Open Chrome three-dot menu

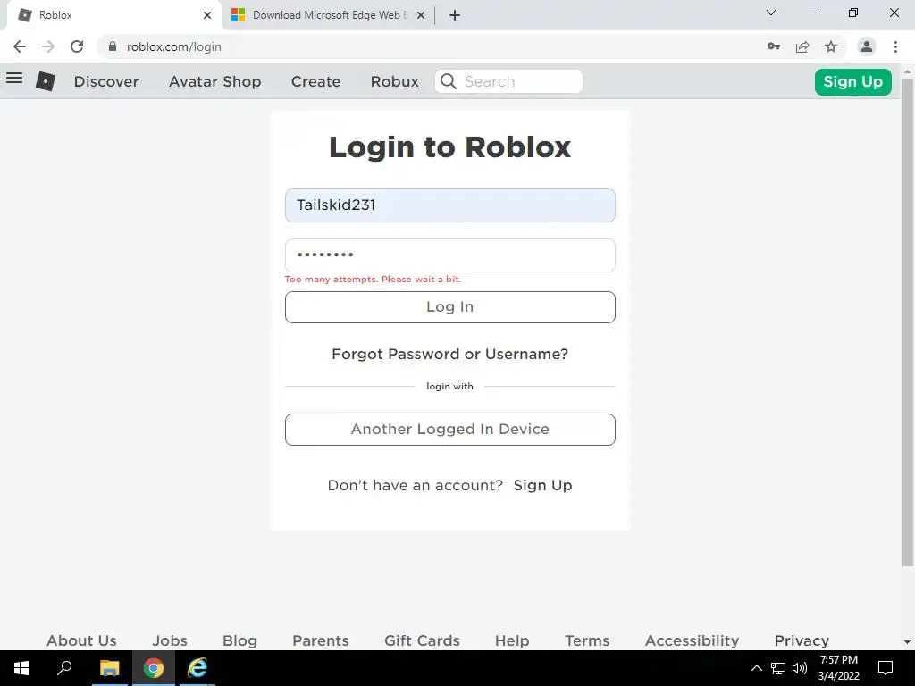coord(895,46)
